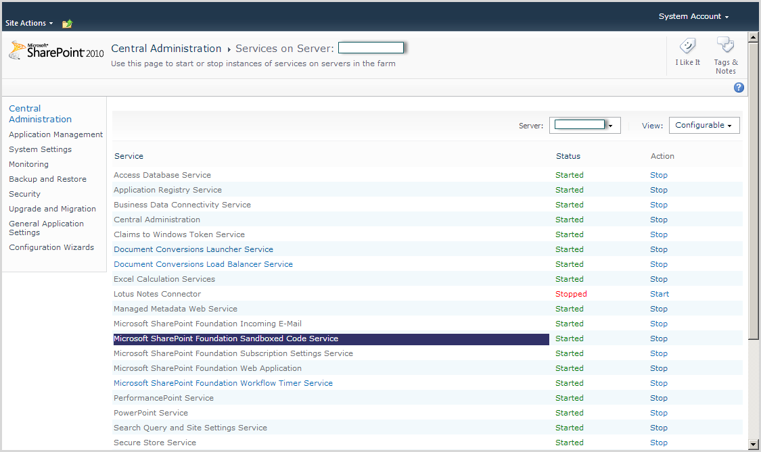This screenshot has width=761, height=452.
Task: Click Central Administration breadcrumb title
Action: click(166, 49)
